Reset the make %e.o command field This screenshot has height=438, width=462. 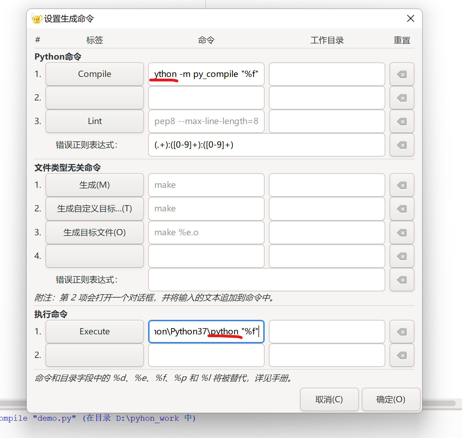402,233
